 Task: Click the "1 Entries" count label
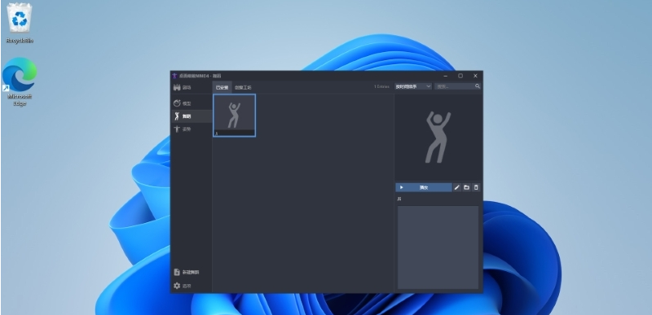[x=381, y=87]
